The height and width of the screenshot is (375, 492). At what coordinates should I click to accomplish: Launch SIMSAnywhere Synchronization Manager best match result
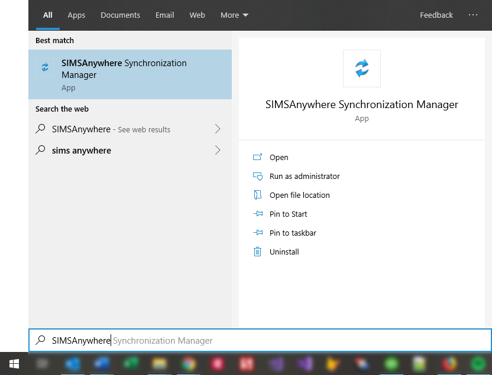click(x=130, y=74)
